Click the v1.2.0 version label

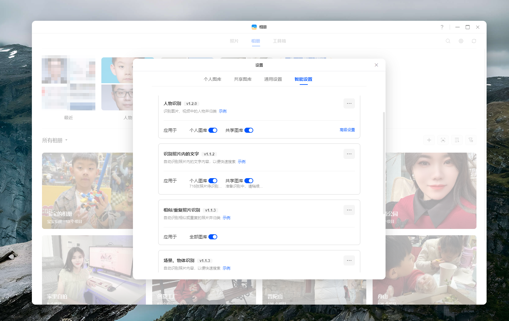191,104
